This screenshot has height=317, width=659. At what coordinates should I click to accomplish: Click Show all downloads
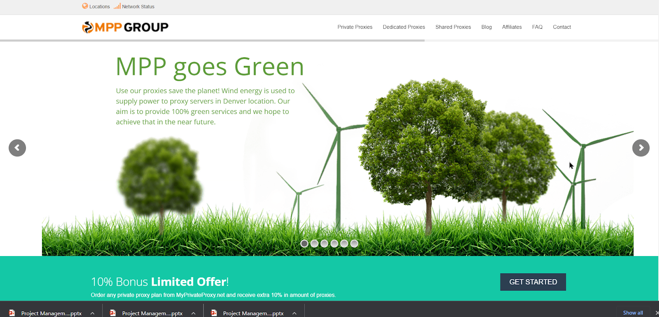[633, 312]
